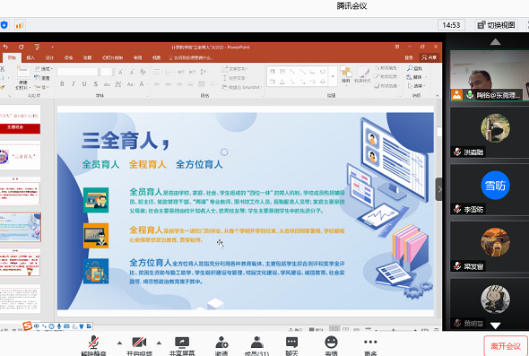Viewport: 529px width, 356px height.
Task: Start sharing your screen
Action: click(182, 346)
